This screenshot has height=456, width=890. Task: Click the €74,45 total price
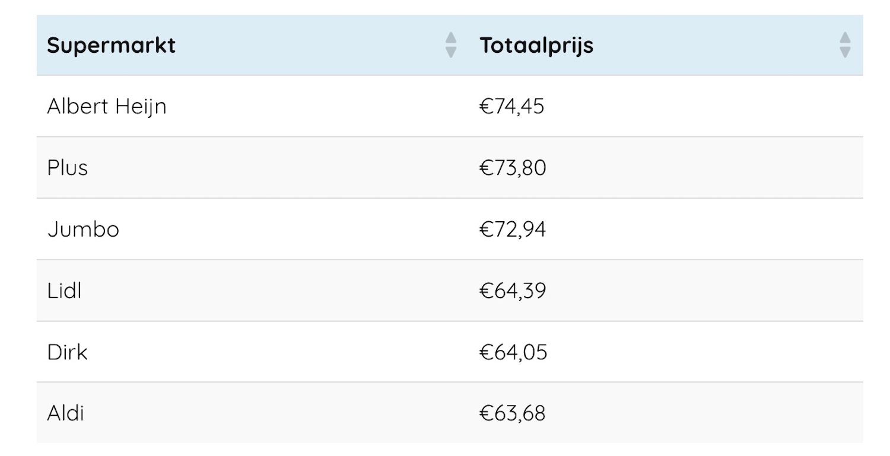click(x=511, y=107)
